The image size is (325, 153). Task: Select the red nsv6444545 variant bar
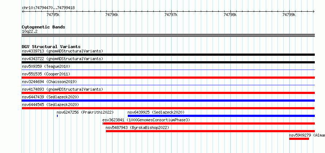tap(168, 108)
